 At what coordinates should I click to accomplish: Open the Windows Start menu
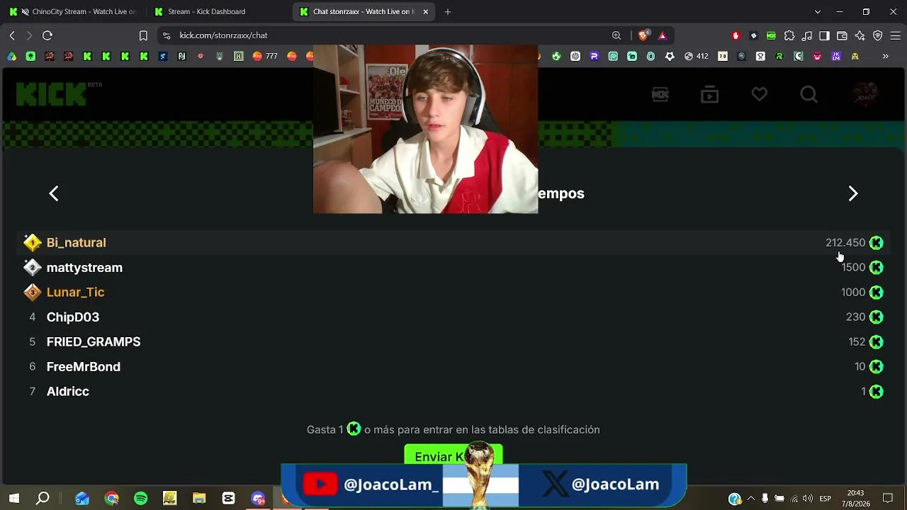(x=14, y=499)
